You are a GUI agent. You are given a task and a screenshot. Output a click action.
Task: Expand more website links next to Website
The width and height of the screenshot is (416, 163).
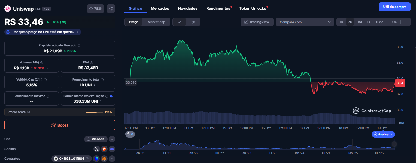(112, 139)
